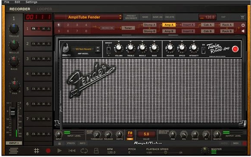Switch to the LOOPER tab

[44, 9]
